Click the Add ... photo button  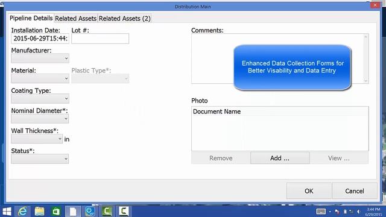280,158
